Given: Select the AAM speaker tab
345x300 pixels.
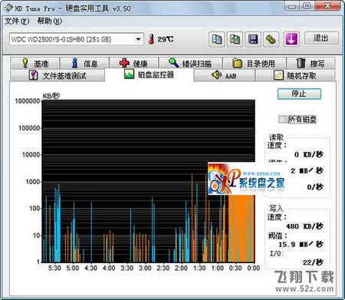Looking at the screenshot, I should coord(224,75).
